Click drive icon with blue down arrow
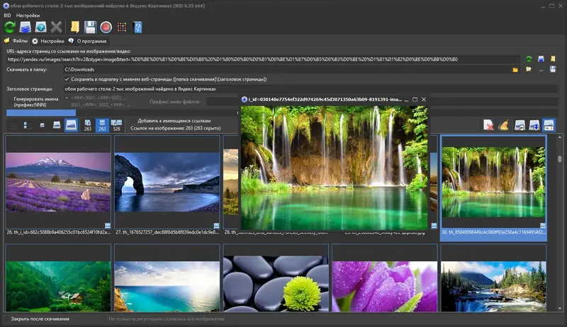 pos(534,125)
